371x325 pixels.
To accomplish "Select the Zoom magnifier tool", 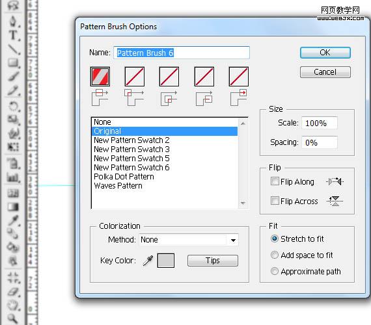I will (x=13, y=318).
